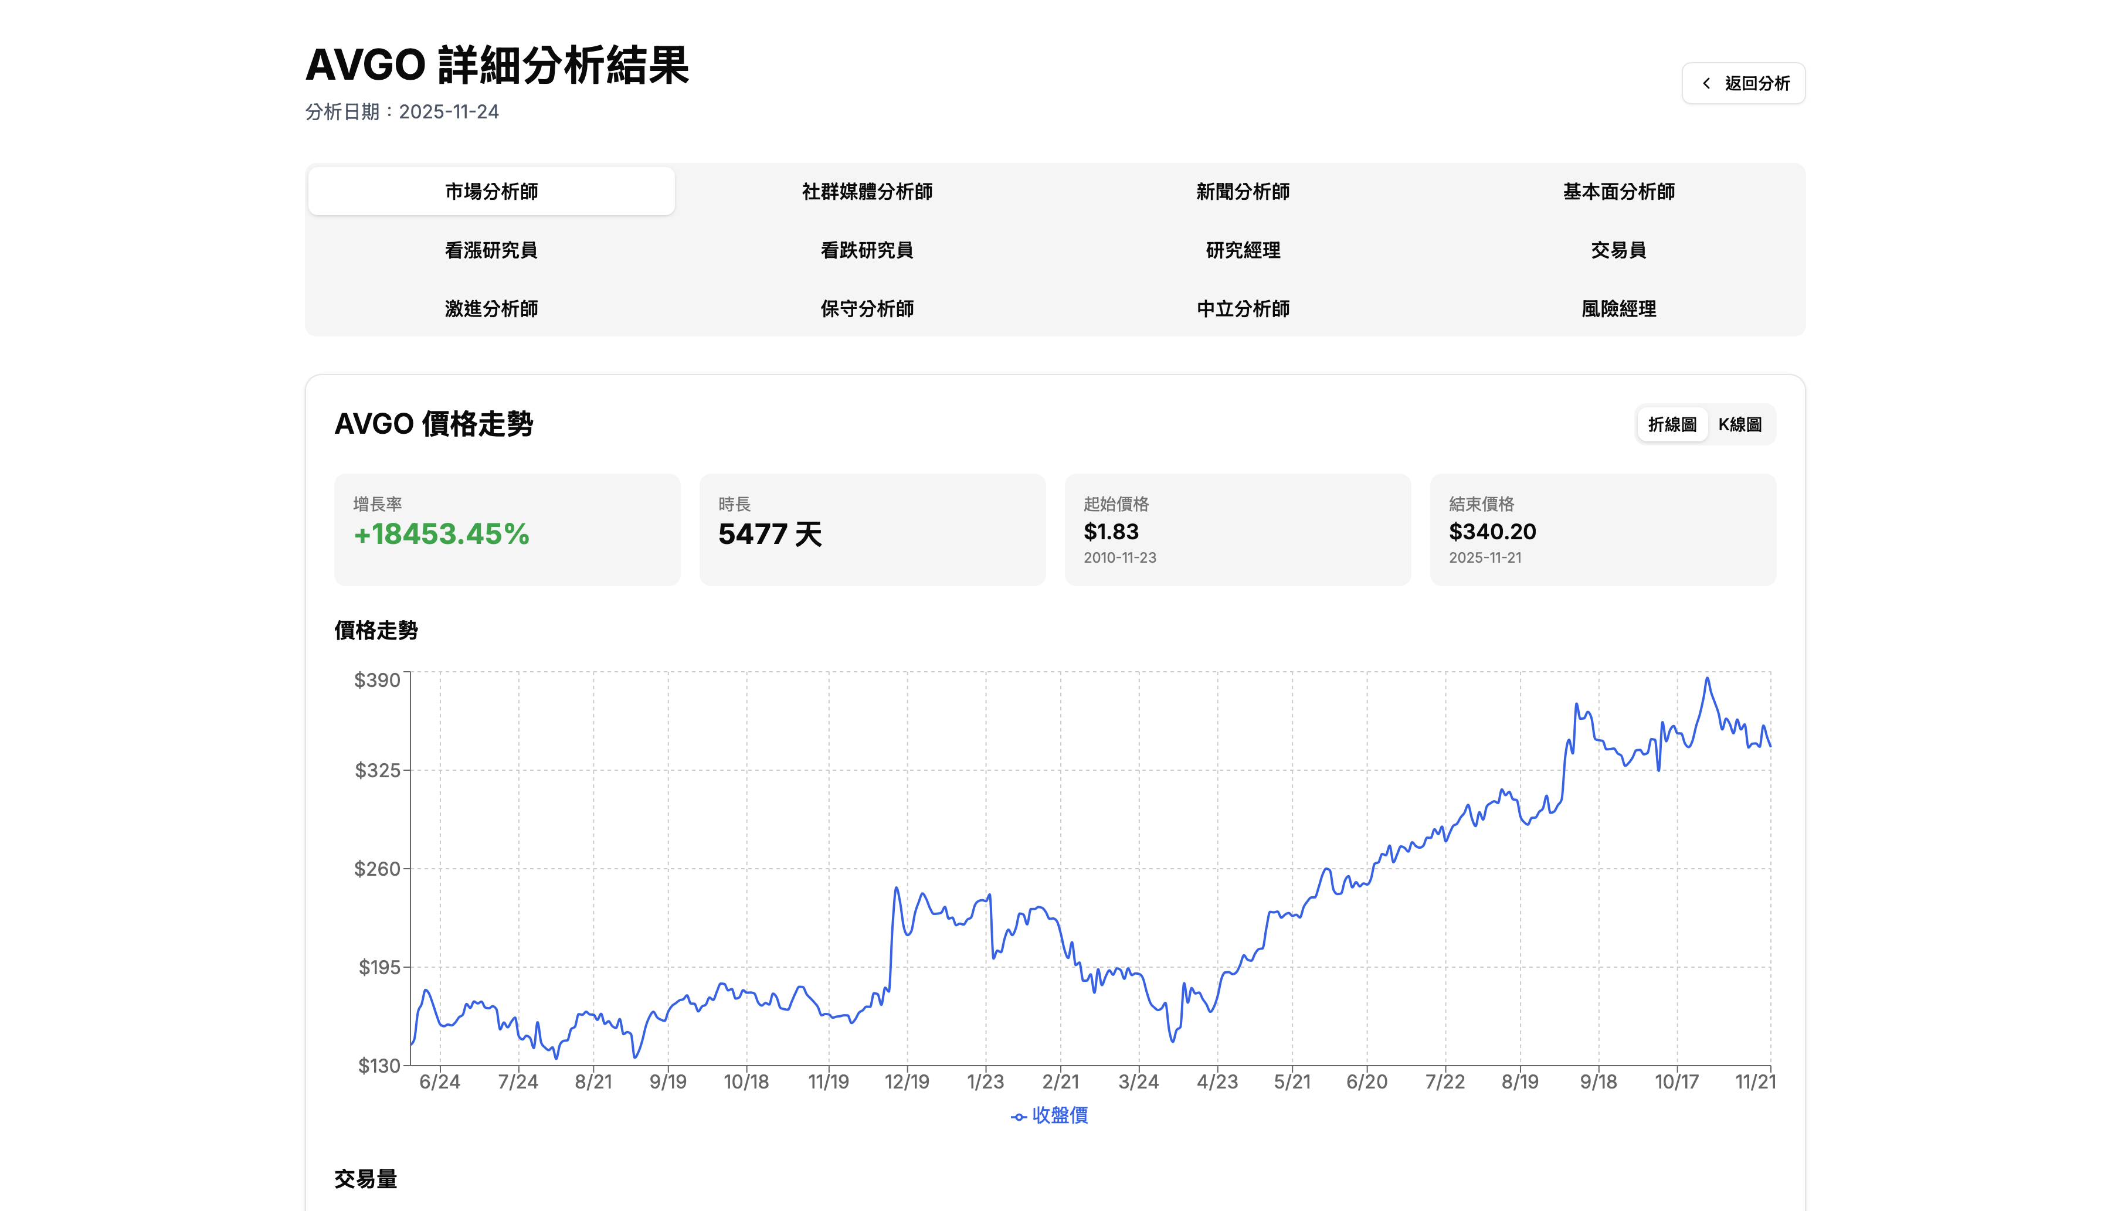Click the $340.20 ending price value

pyautogui.click(x=1493, y=532)
